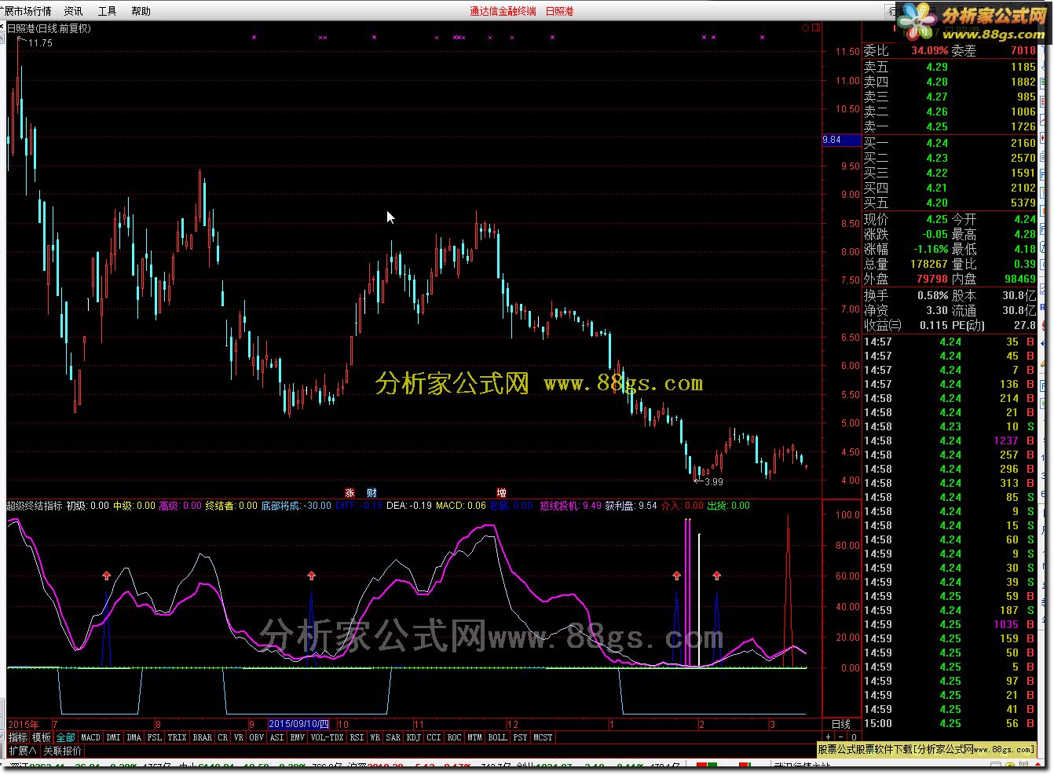This screenshot has width=1054, height=775.
Task: Switch to the FSL indicator
Action: [154, 737]
